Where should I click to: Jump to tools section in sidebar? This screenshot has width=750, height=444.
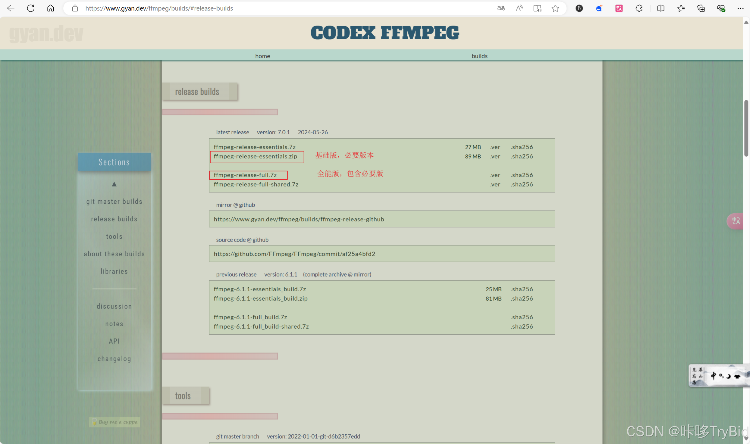[114, 236]
